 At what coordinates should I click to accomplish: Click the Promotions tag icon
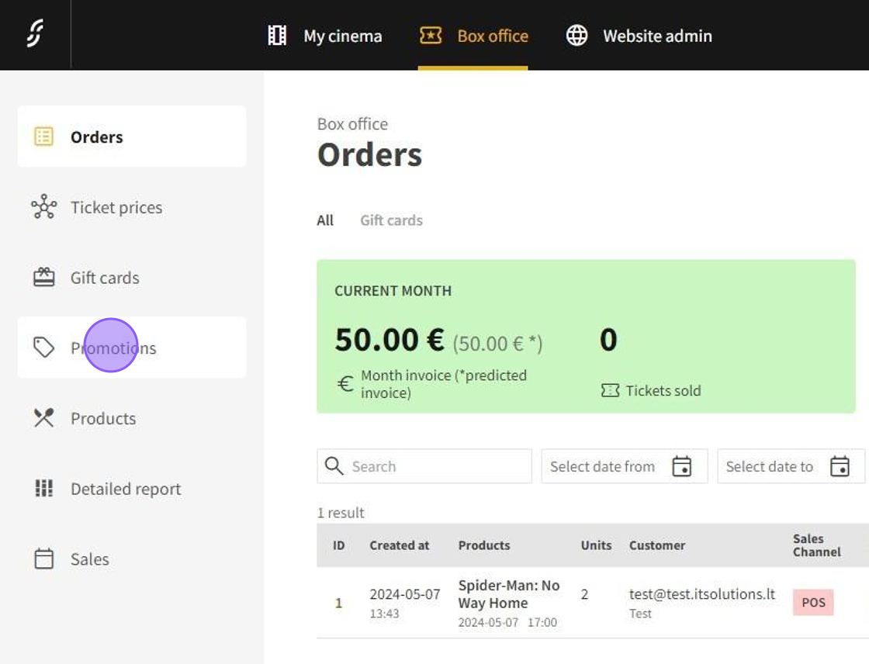[44, 348]
